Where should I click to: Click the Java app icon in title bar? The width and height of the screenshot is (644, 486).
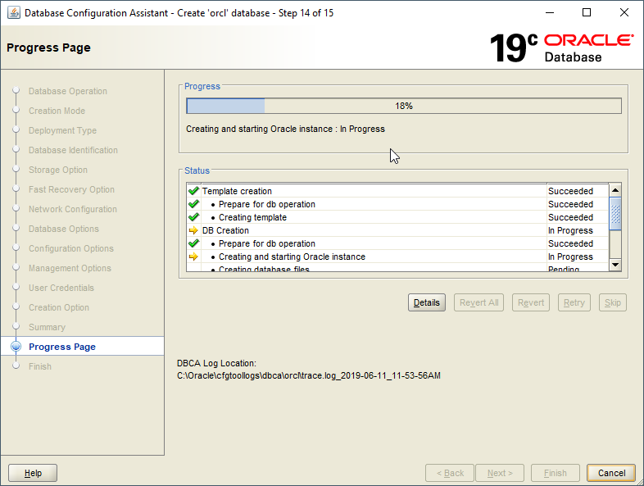point(14,13)
